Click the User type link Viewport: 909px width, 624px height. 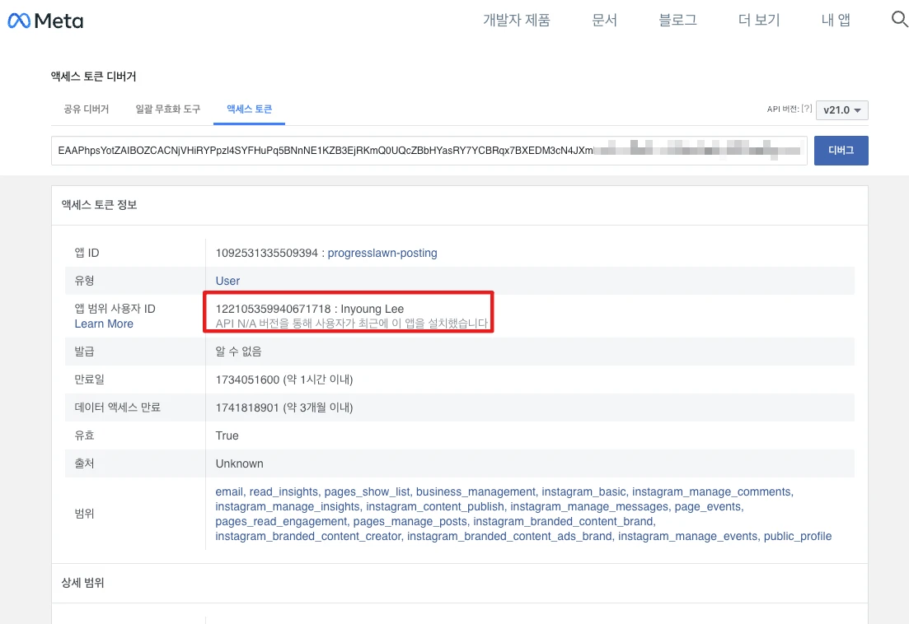(x=227, y=281)
